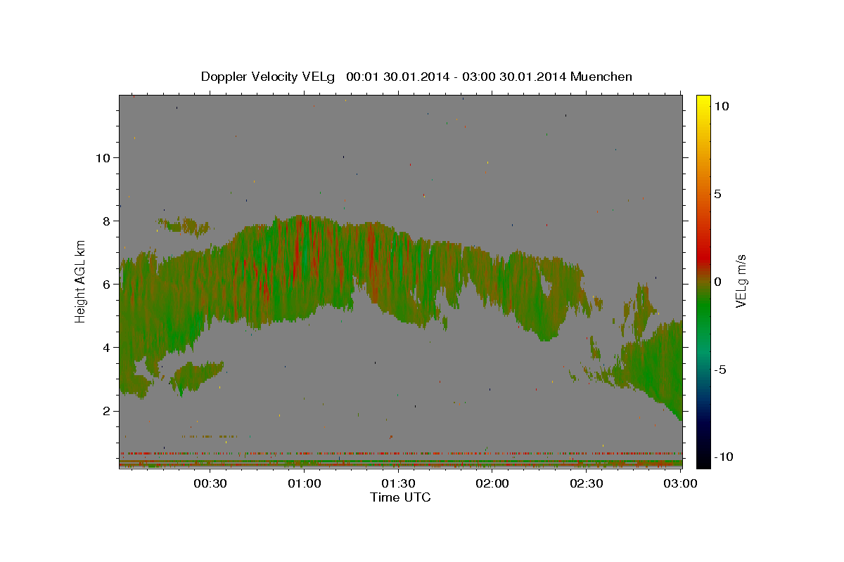Click the '02:00' time axis label
The width and height of the screenshot is (844, 562).
tap(492, 483)
